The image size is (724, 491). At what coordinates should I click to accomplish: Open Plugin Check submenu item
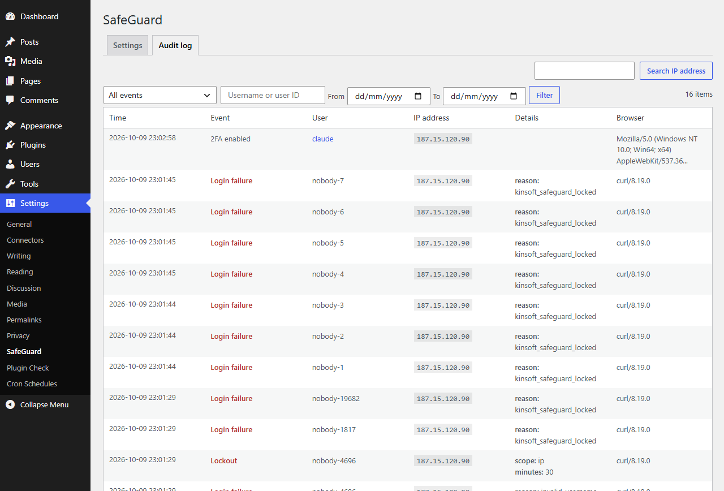tap(28, 368)
